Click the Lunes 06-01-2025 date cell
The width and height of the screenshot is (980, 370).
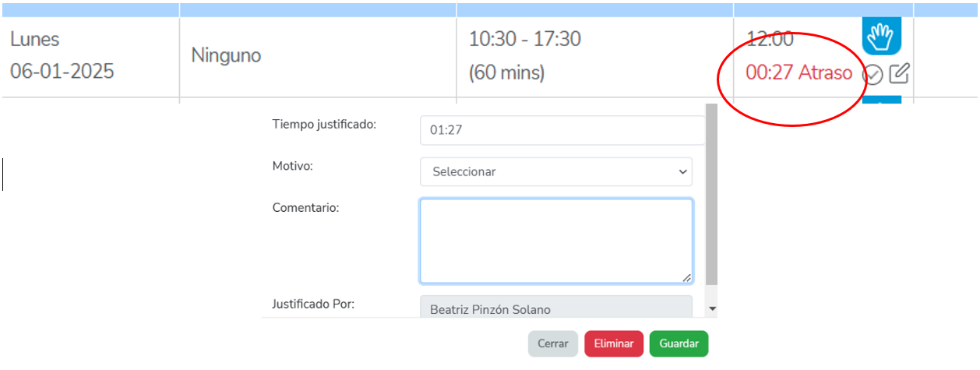click(x=62, y=55)
